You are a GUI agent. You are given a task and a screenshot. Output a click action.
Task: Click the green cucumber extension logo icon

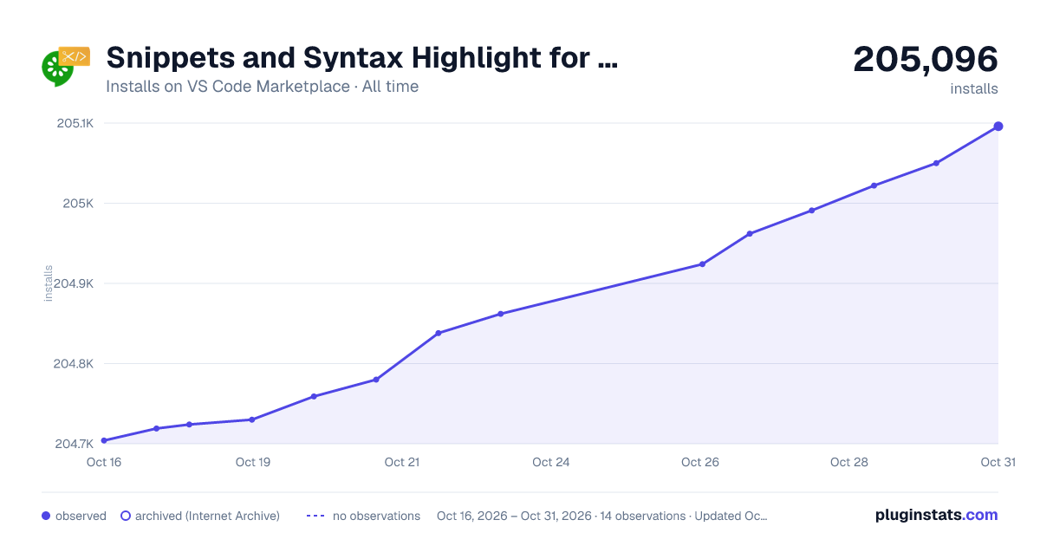tap(66, 67)
